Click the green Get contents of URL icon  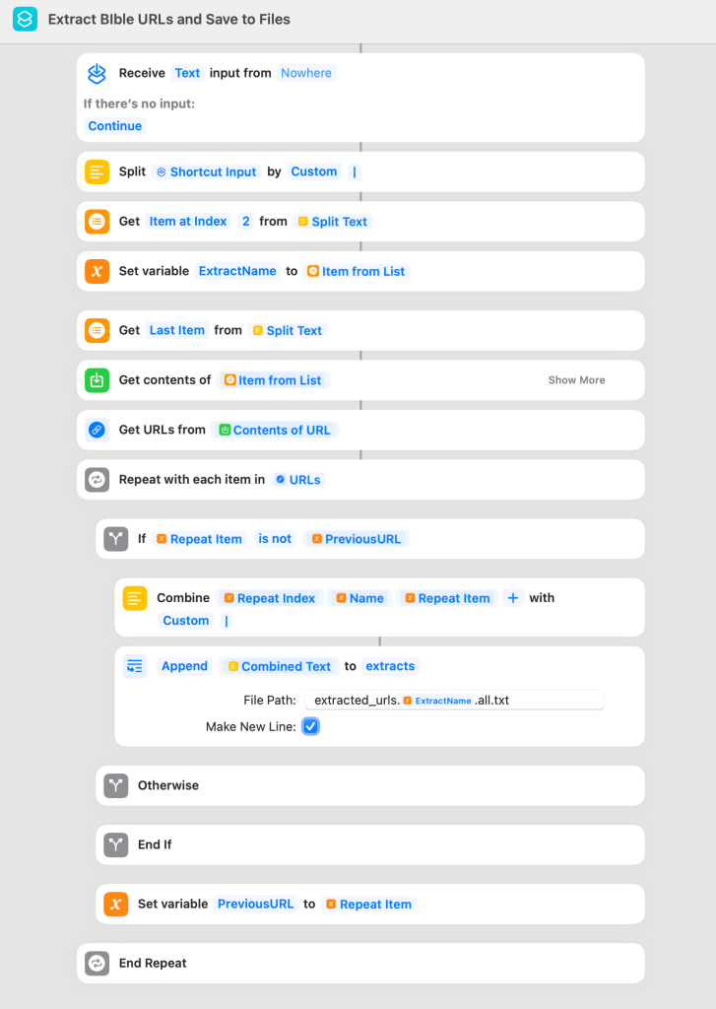point(97,380)
